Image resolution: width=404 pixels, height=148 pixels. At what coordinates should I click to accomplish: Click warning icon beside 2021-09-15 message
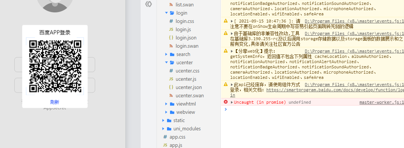226,21
